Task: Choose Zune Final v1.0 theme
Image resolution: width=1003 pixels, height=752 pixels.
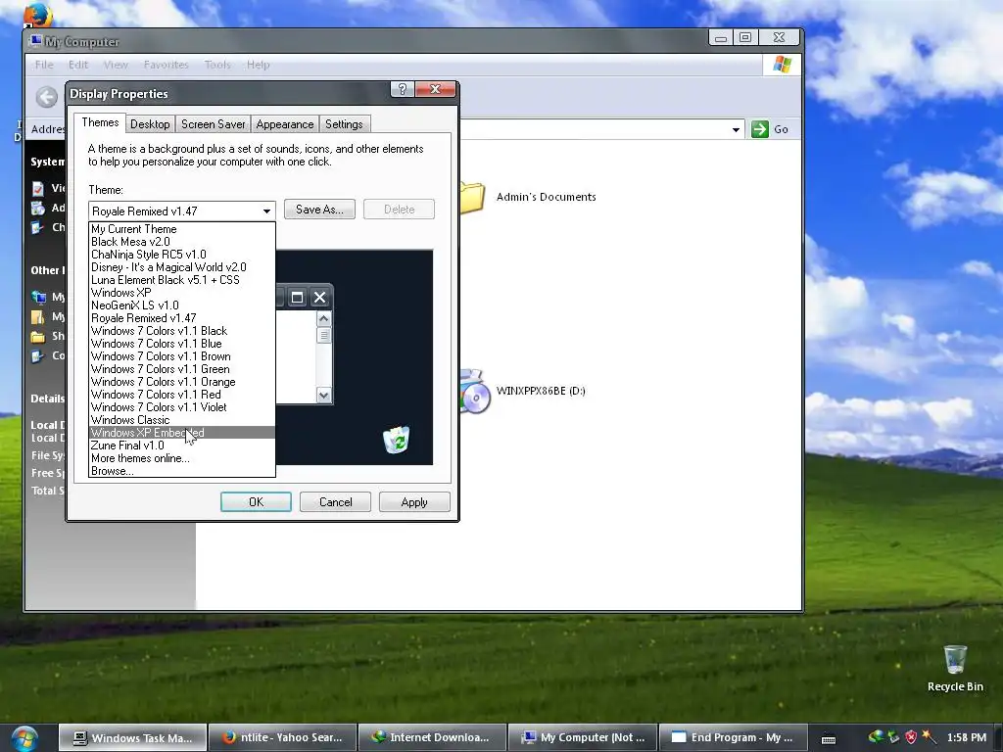Action: (x=182, y=446)
